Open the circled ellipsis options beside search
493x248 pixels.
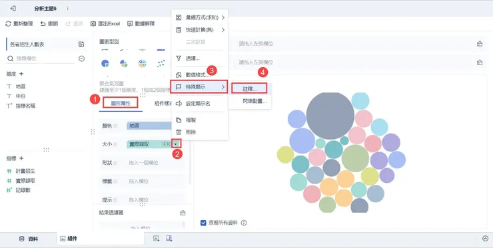tap(82, 59)
